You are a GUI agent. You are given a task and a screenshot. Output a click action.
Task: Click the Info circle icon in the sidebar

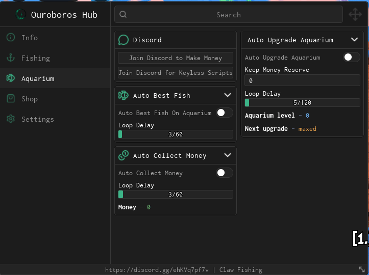point(11,37)
